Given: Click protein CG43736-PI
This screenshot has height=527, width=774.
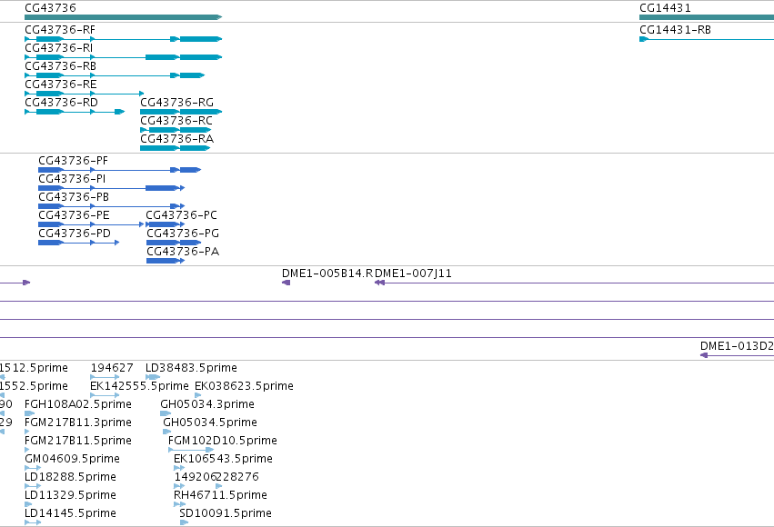Looking at the screenshot, I should pyautogui.click(x=111, y=188).
